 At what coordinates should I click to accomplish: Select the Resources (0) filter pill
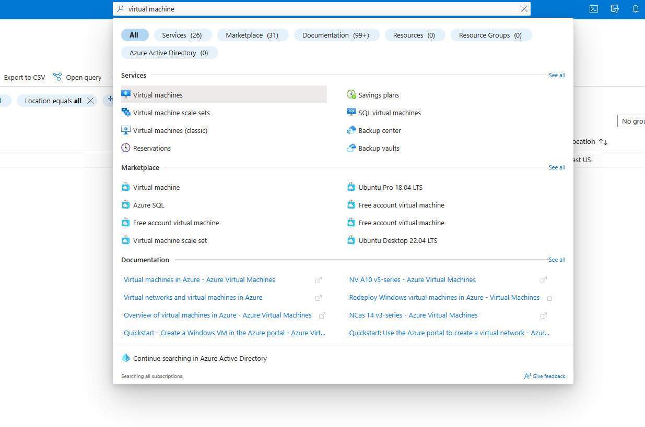click(415, 35)
